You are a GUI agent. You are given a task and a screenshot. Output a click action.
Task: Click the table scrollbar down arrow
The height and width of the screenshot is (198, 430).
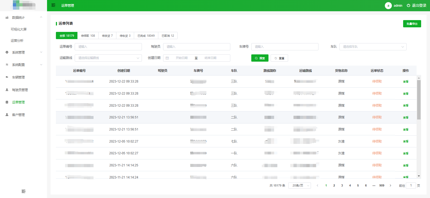(x=419, y=176)
